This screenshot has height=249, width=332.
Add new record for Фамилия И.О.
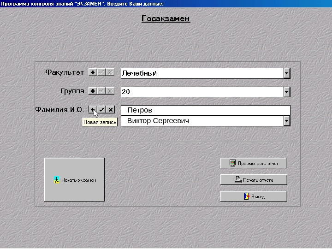pos(93,109)
